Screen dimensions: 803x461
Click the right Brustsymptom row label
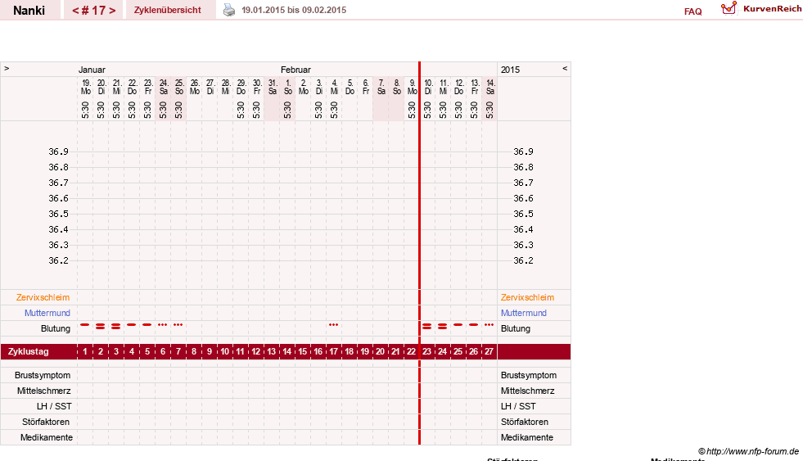529,376
